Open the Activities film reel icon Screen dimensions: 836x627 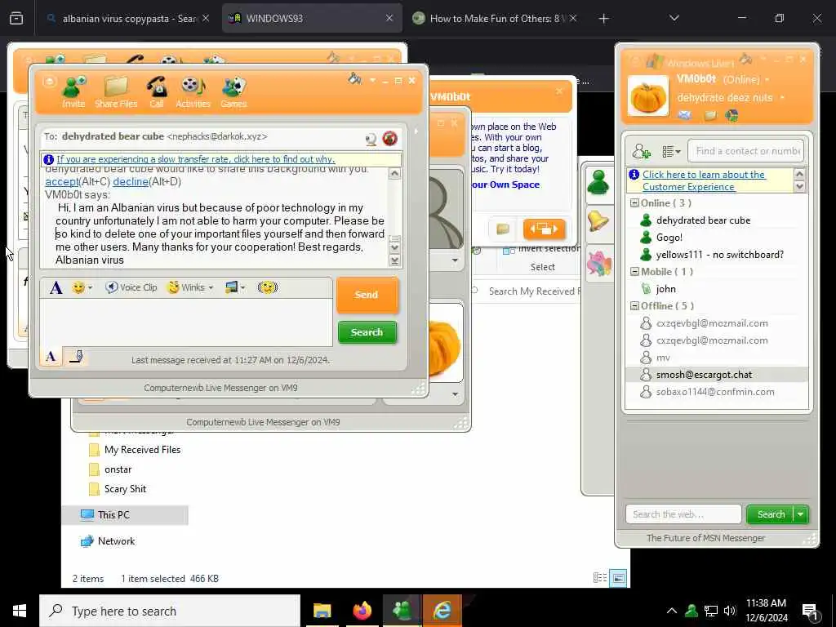[x=193, y=91]
